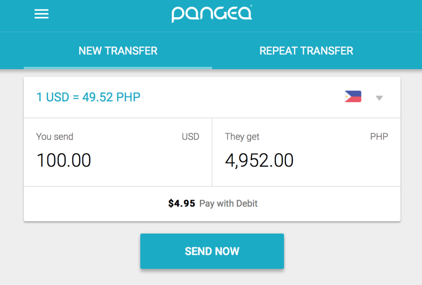
Task: Click the '49.52 PHP' rate value
Action: (111, 97)
